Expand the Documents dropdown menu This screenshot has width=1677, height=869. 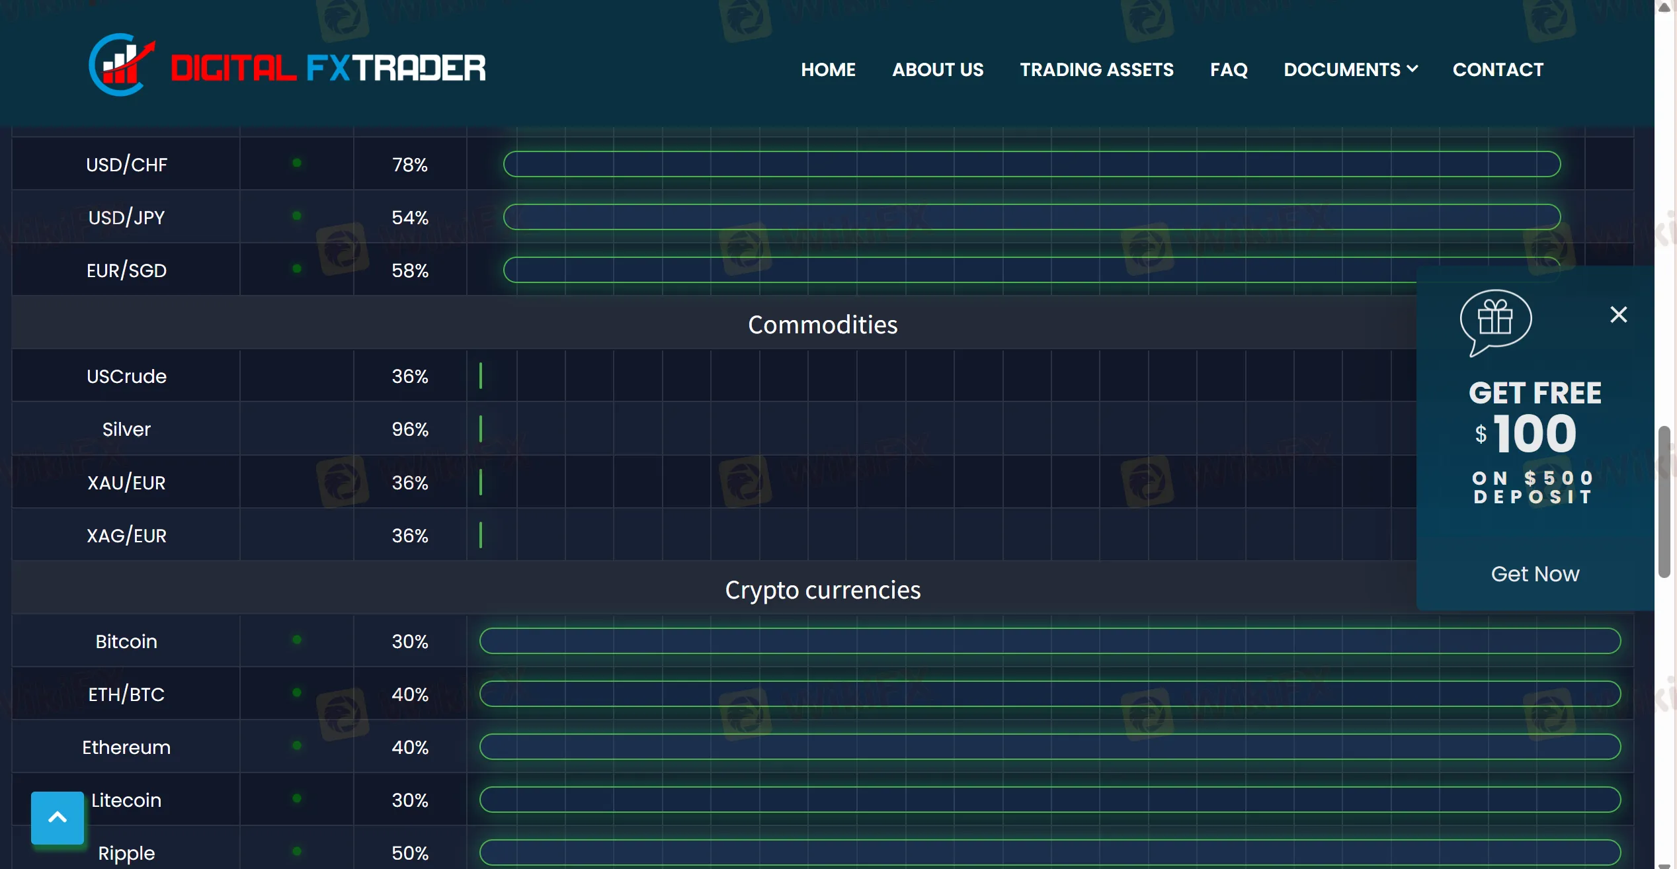[1350, 69]
